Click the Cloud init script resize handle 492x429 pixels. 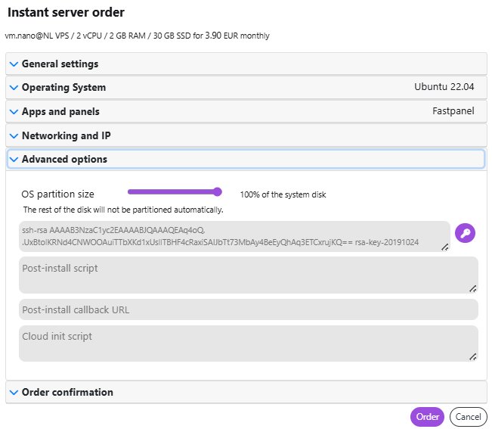pos(473,357)
